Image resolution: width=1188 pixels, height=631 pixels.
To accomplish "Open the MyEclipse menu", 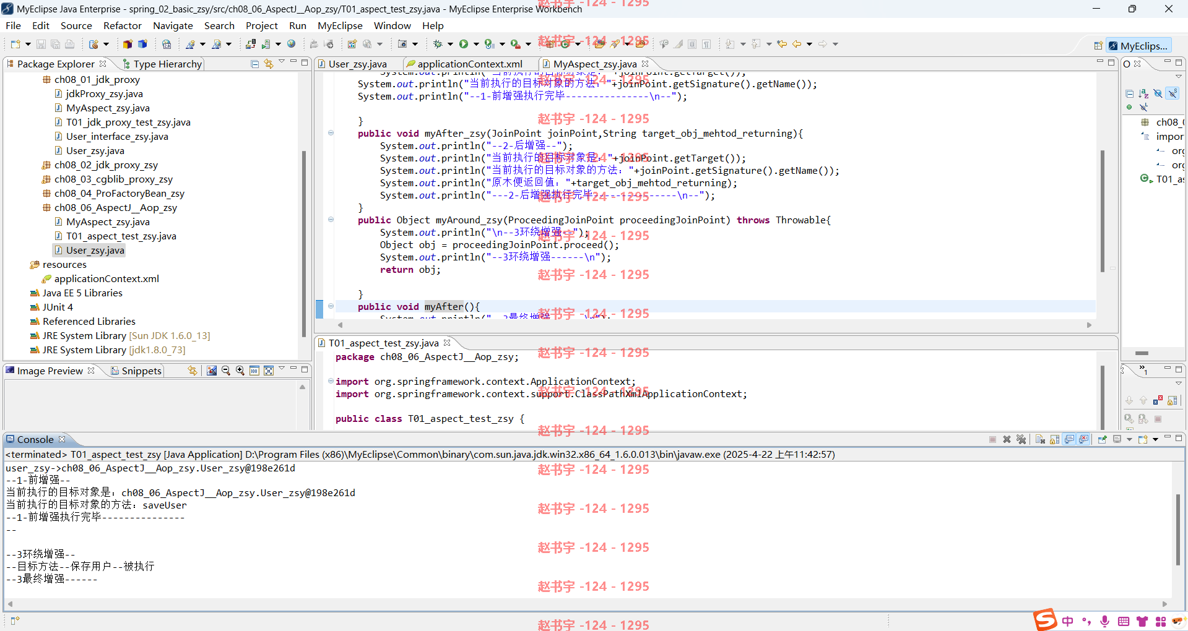I will point(340,25).
